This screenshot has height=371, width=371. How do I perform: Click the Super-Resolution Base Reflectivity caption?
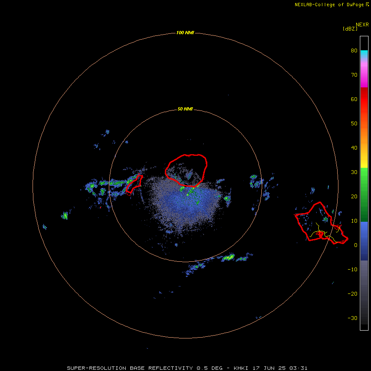187,368
